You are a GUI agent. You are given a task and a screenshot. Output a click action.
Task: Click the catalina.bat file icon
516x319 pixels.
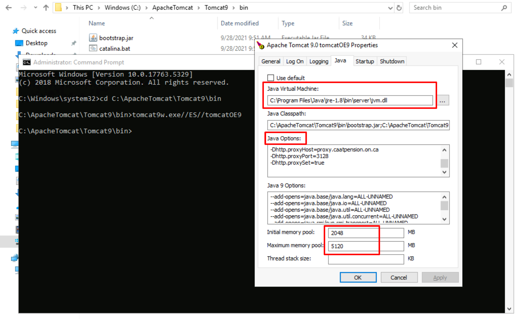93,48
